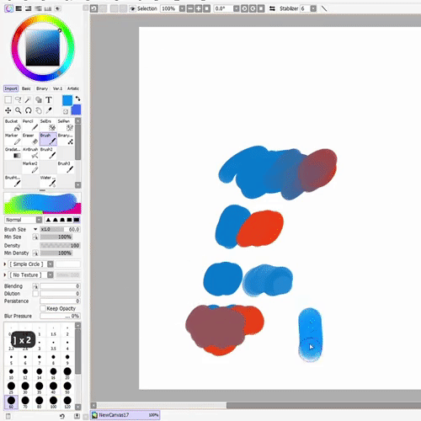Open Brush Size multiplier dropdown arrow
The height and width of the screenshot is (421, 421).
click(35, 229)
